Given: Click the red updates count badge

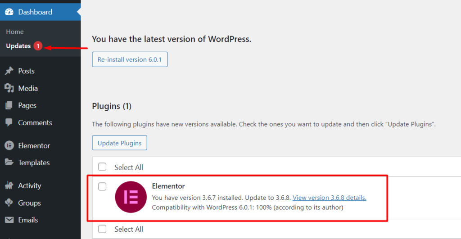Looking at the screenshot, I should pos(38,46).
